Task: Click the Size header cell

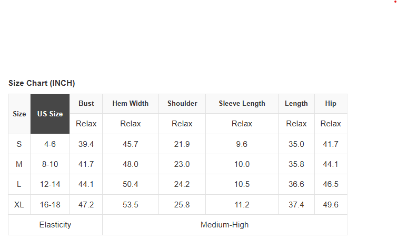Action: click(19, 114)
